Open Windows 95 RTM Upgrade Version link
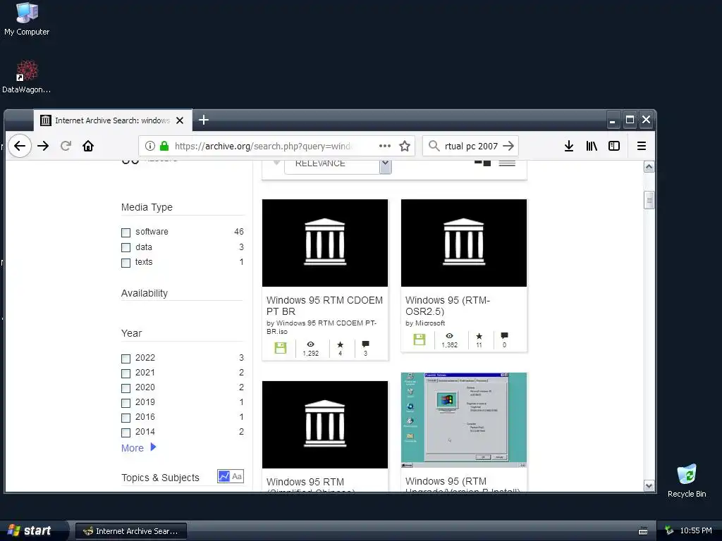Screen dimensions: 722x541 (463, 485)
